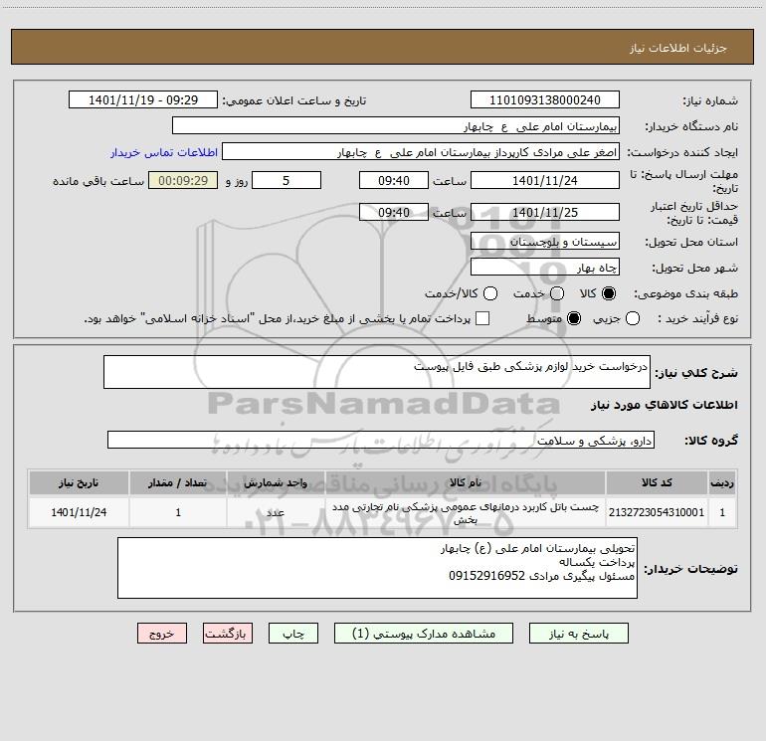This screenshot has width=766, height=741.
Task: Click the پاسخ به نیاز button
Action: (578, 634)
